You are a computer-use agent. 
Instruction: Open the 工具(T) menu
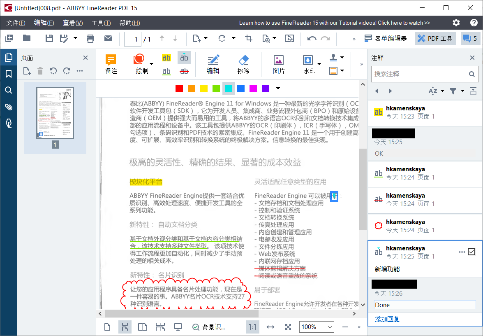pos(101,23)
